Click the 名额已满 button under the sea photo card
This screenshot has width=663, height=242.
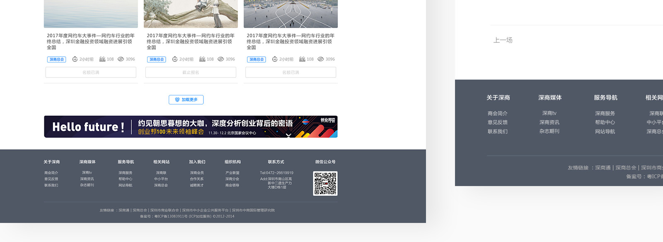(91, 73)
